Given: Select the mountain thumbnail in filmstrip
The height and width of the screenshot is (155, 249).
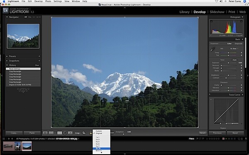Looking at the screenshot, I should point(27,146).
